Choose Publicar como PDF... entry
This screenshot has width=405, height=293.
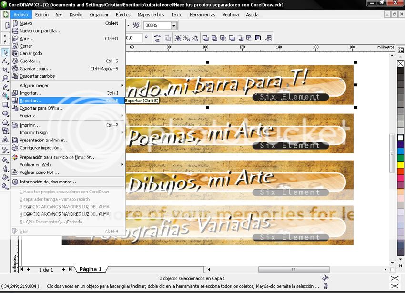(x=68, y=172)
